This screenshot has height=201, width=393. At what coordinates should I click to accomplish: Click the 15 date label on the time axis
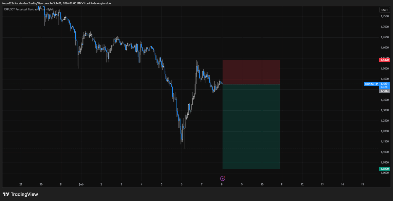point(362,185)
